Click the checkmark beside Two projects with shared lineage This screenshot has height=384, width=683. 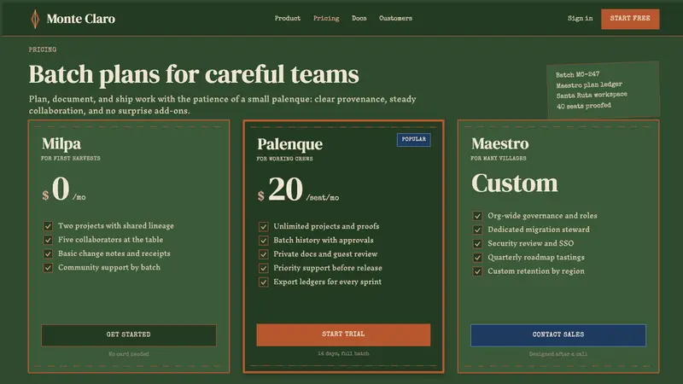coord(48,226)
